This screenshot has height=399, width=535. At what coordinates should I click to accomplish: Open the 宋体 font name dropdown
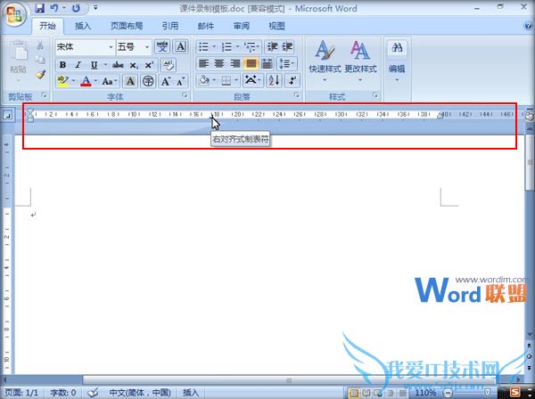pos(111,47)
